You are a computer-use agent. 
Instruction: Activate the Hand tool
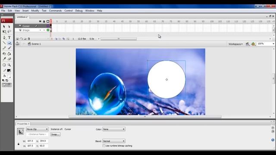tap(4, 65)
